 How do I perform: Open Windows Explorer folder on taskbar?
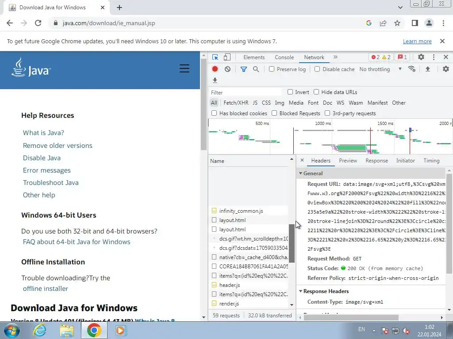(x=67, y=330)
